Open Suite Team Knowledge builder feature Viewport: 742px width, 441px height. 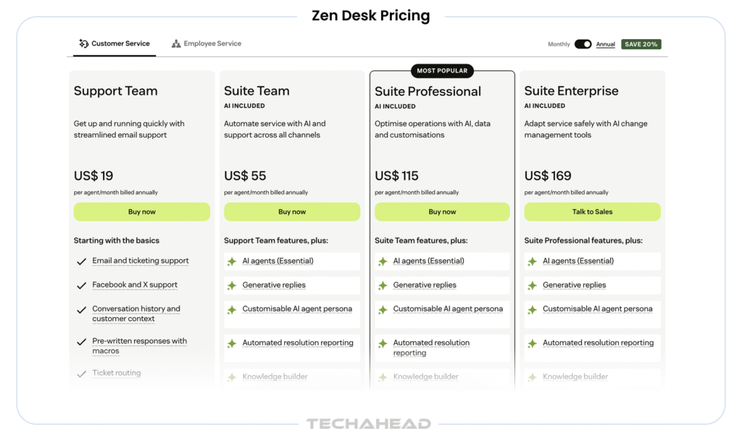[x=275, y=377]
